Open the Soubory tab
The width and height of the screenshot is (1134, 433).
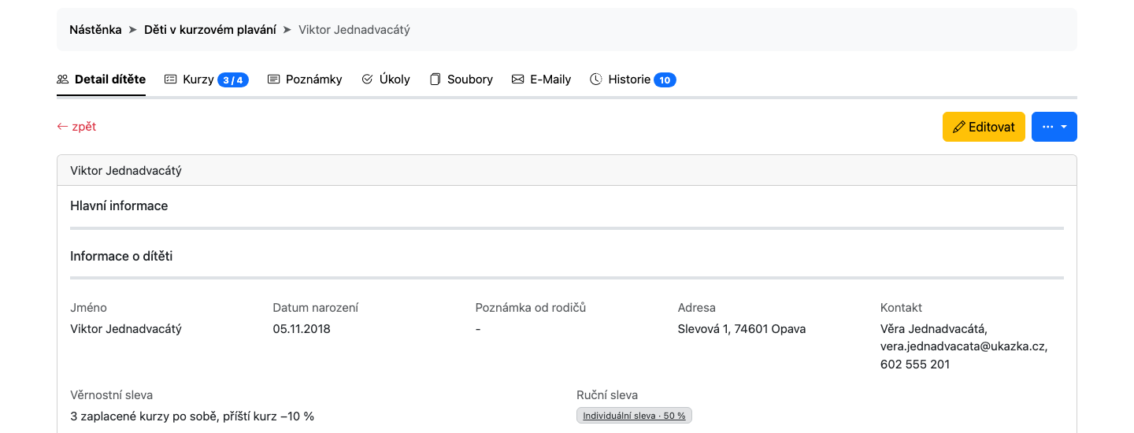tap(461, 80)
